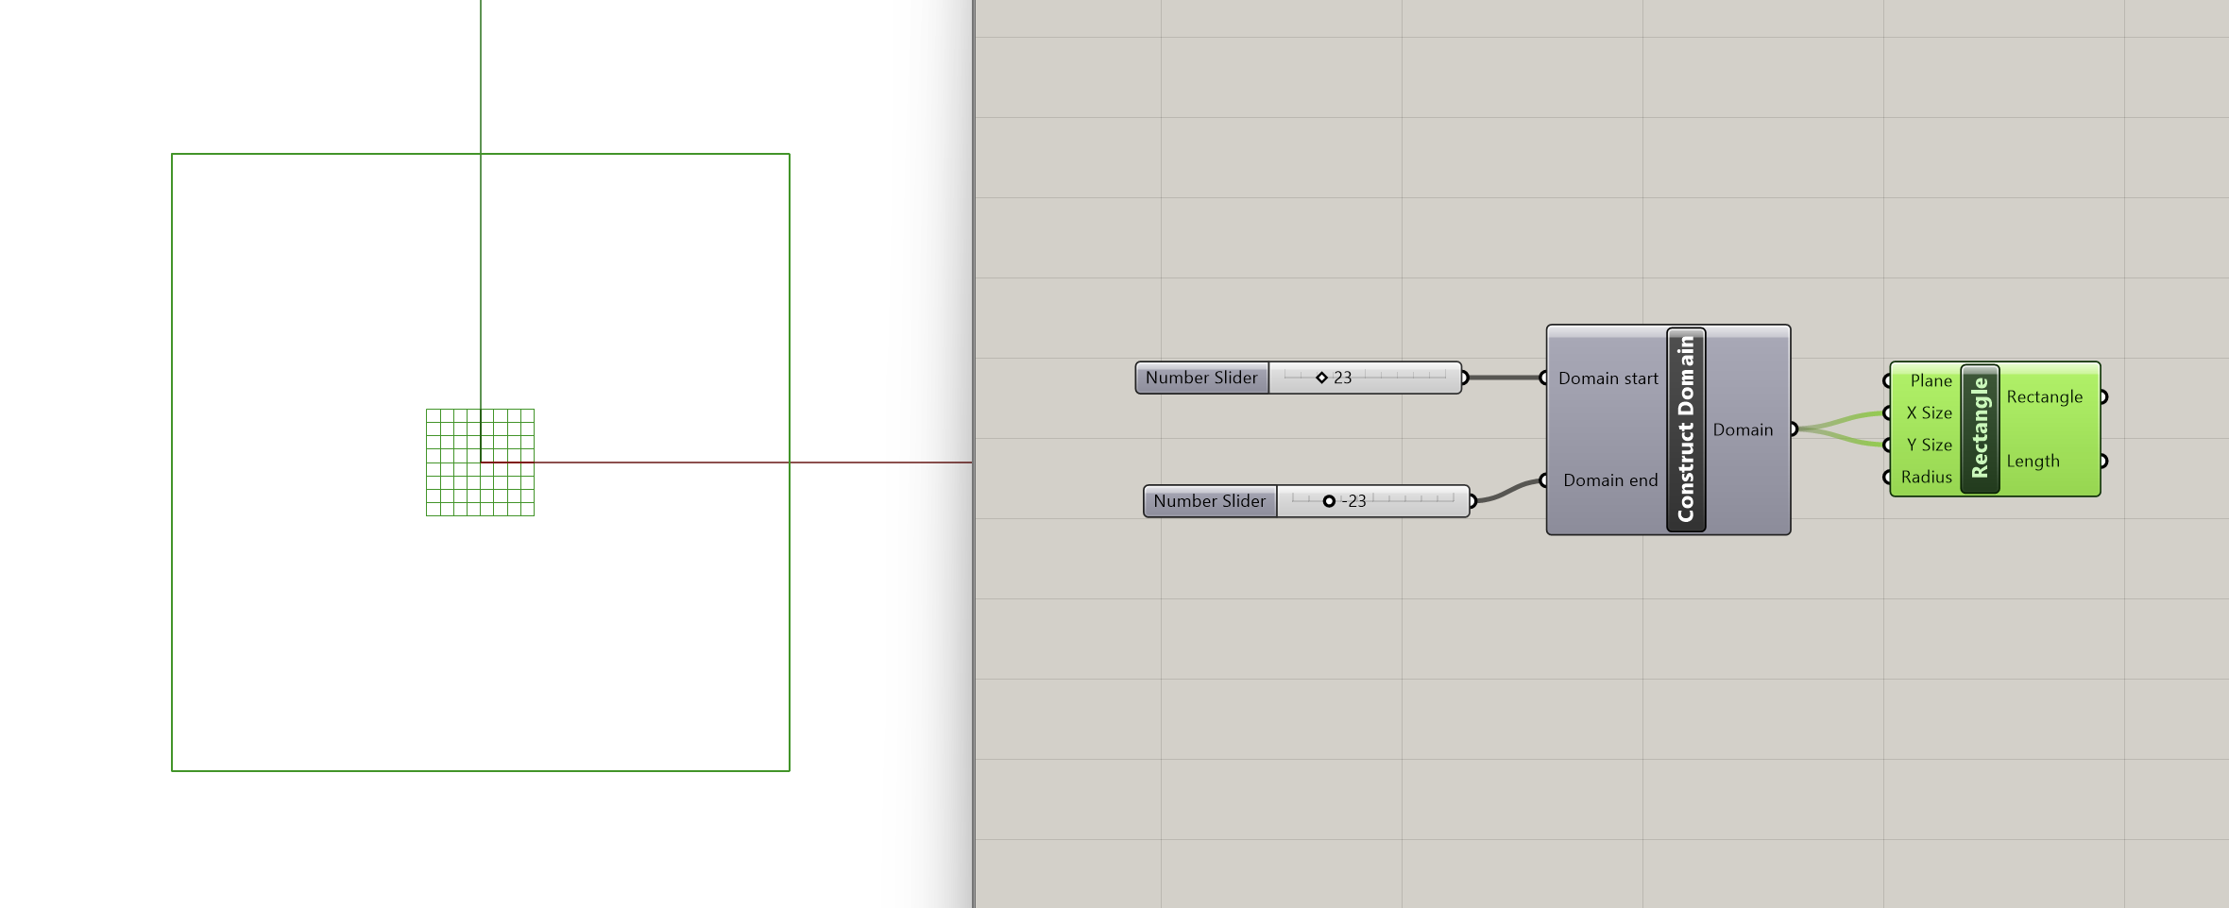This screenshot has width=2229, height=908.
Task: Click the output grip of the -23 slider
Action: [1472, 501]
